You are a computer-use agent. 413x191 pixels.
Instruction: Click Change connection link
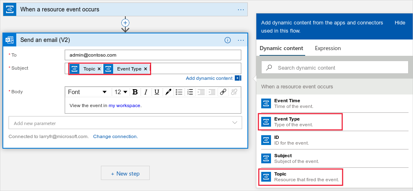[x=116, y=136]
